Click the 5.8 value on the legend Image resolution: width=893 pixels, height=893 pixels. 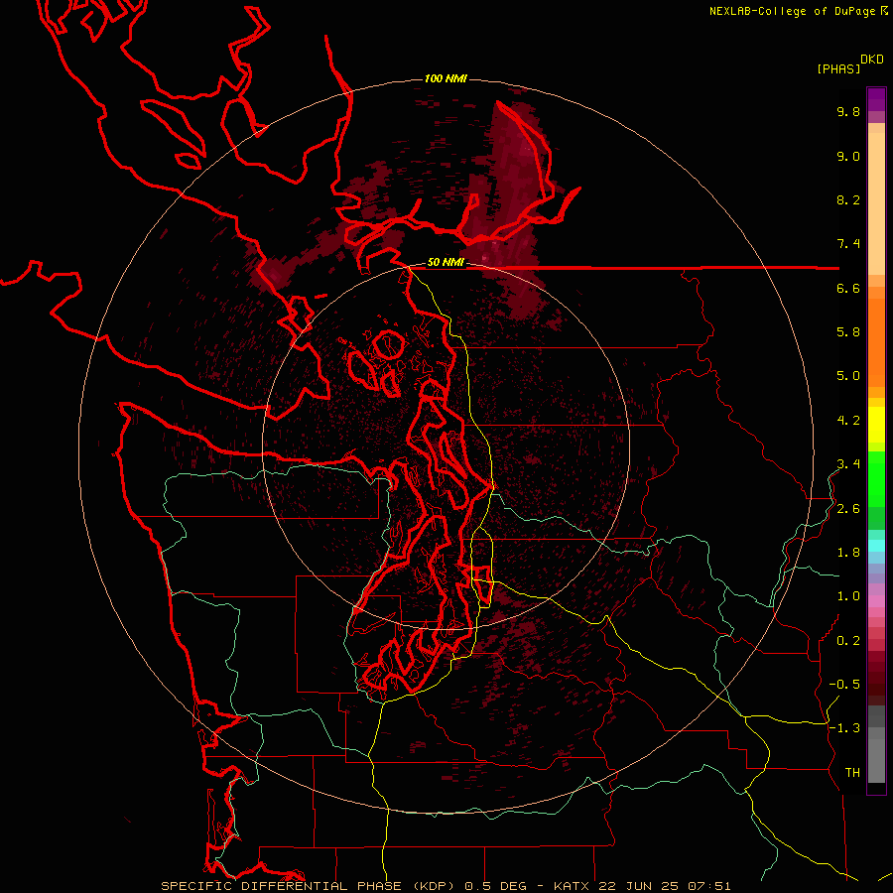click(848, 332)
